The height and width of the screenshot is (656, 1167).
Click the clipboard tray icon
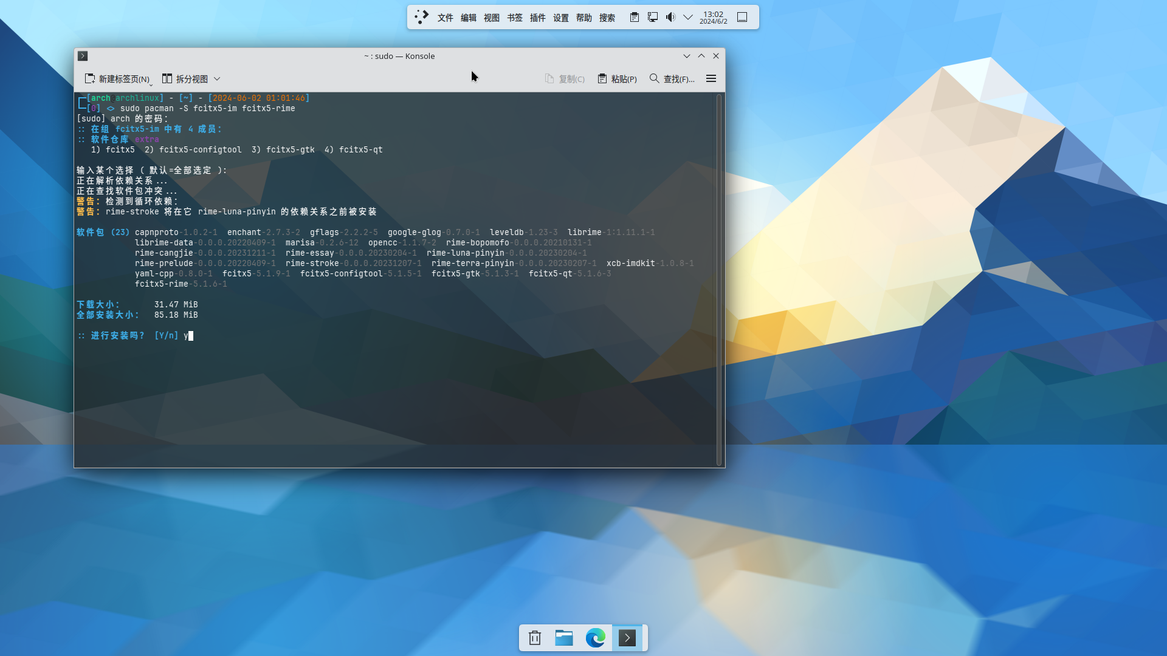point(634,17)
